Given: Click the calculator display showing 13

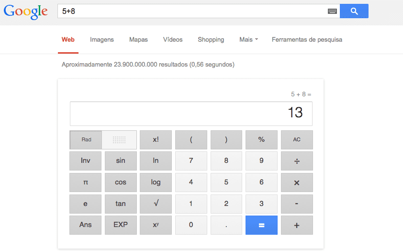Looking at the screenshot, I should pos(191,114).
